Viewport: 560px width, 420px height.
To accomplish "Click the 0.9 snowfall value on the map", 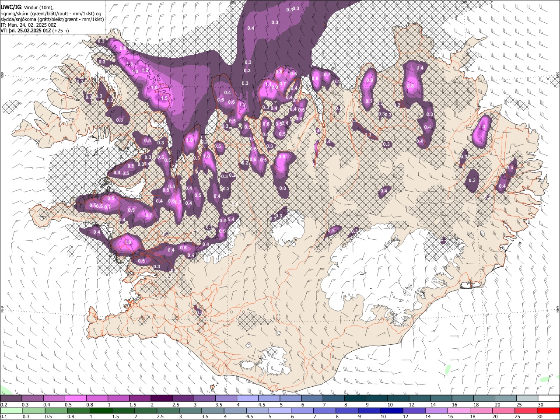I will tap(370, 80).
